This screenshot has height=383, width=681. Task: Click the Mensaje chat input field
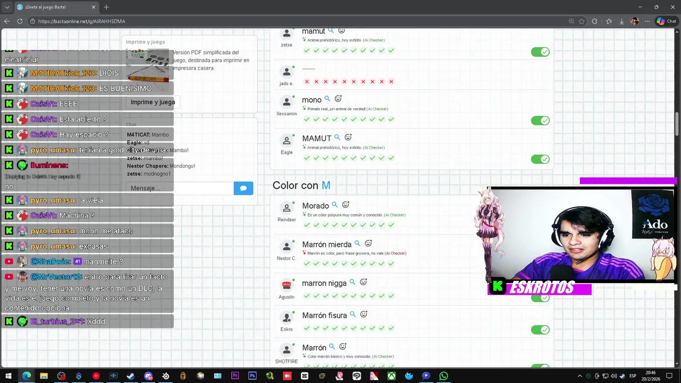tap(180, 188)
